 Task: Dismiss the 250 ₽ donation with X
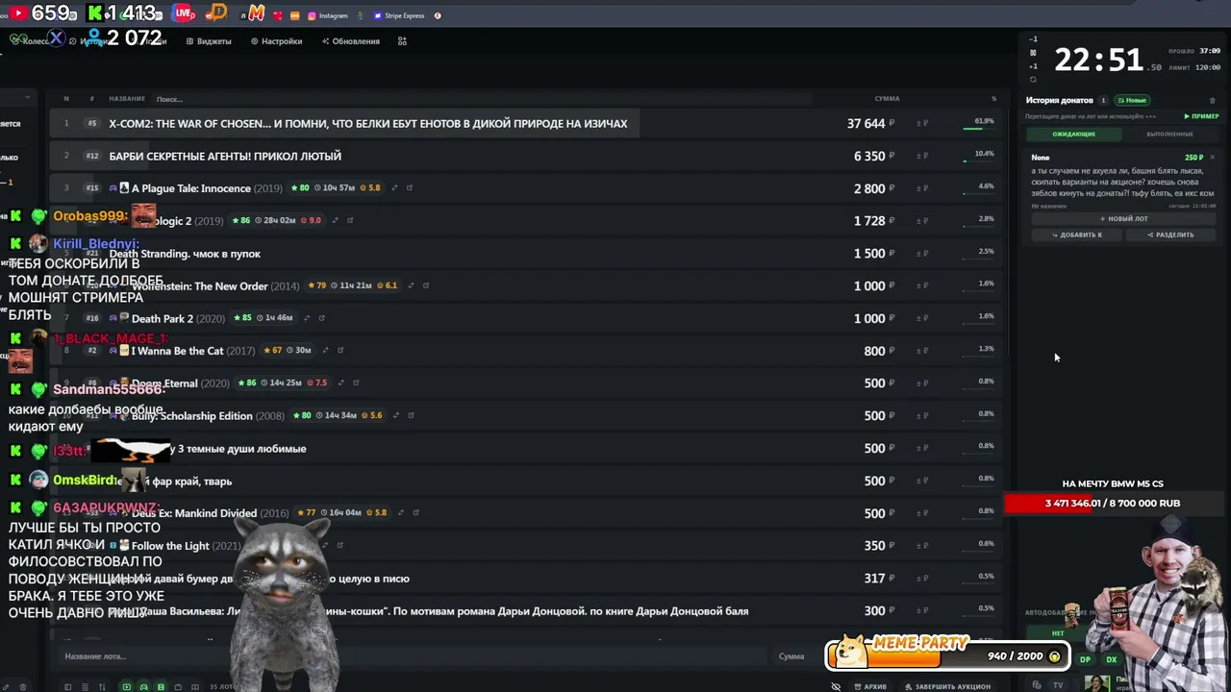(1212, 157)
